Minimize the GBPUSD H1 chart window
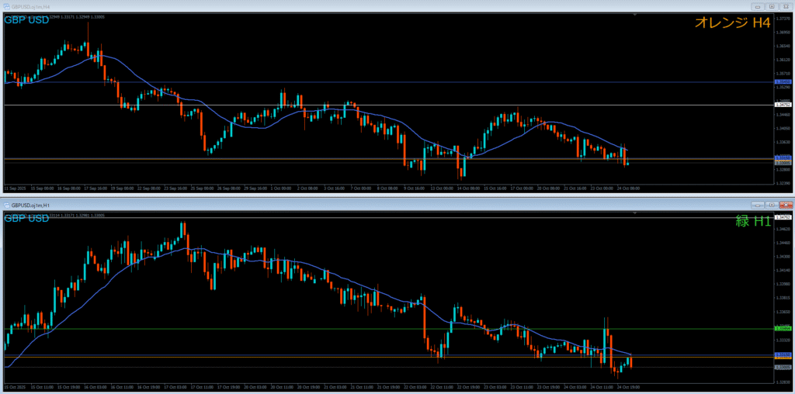The height and width of the screenshot is (394, 795). (x=758, y=204)
